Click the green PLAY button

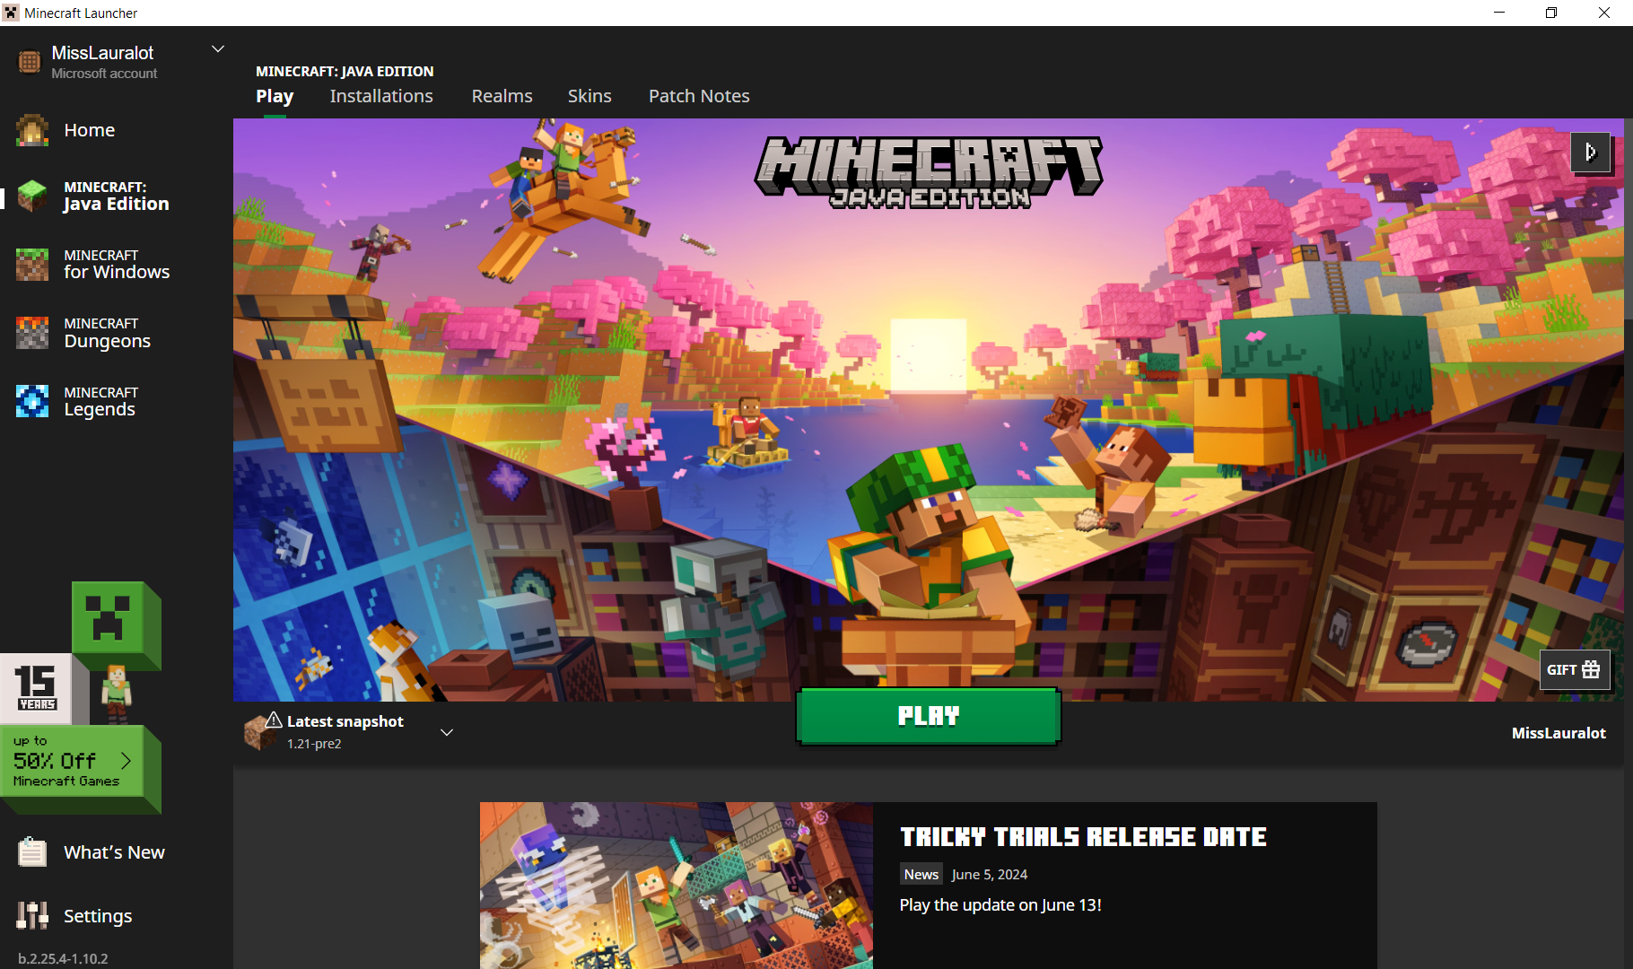point(929,716)
